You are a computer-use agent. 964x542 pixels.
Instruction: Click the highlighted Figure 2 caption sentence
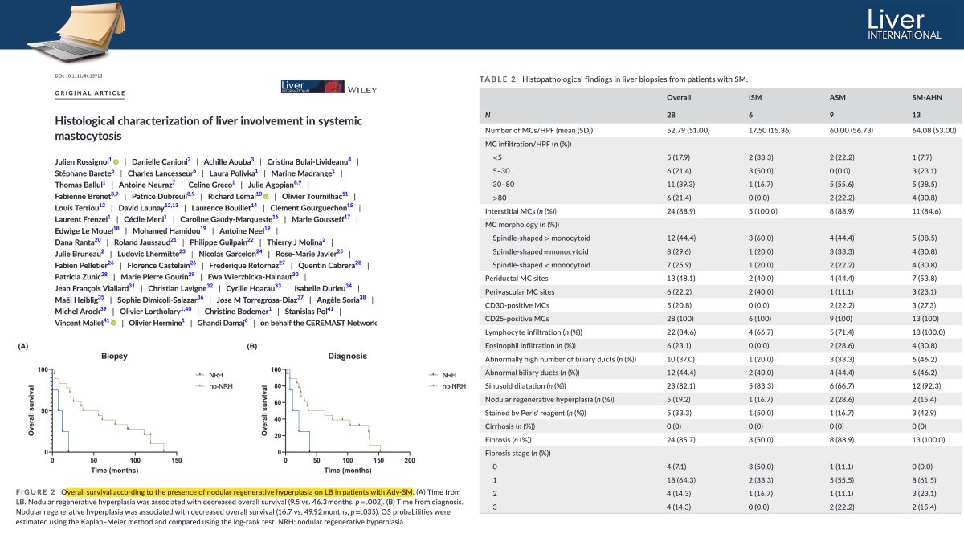(x=238, y=491)
